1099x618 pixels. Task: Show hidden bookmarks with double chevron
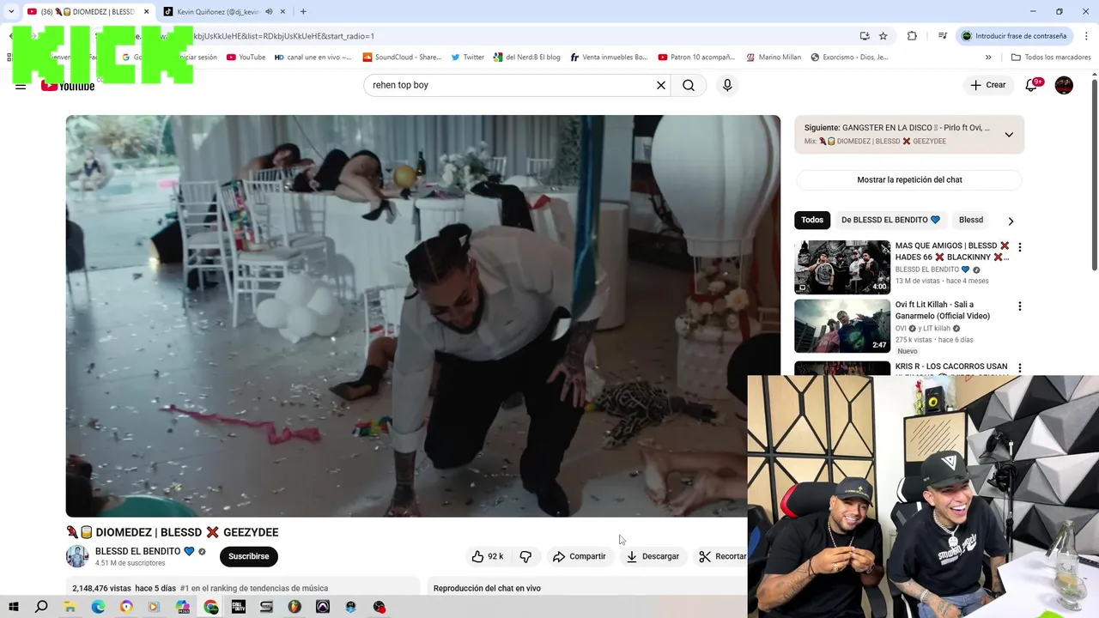coord(988,58)
